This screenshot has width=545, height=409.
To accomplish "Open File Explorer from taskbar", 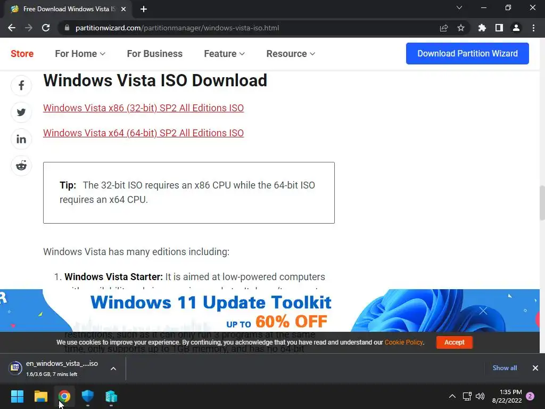I will click(40, 396).
